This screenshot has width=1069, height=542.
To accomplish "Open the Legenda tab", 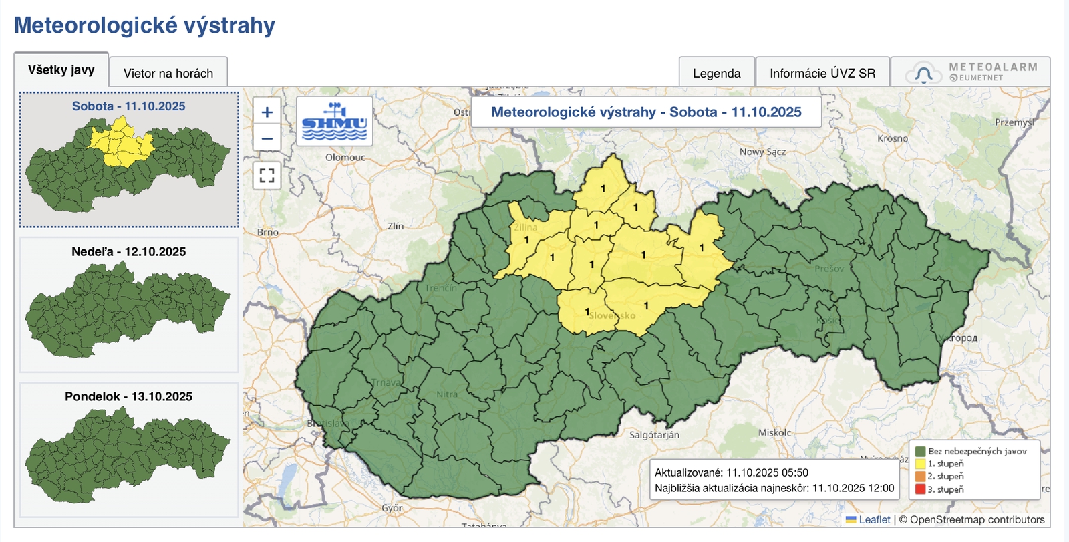I will (x=716, y=73).
